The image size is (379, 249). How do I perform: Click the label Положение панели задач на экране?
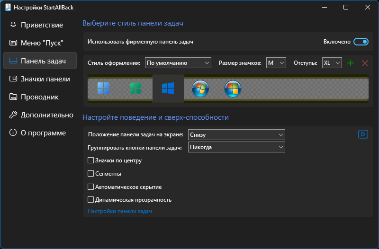[x=135, y=134]
